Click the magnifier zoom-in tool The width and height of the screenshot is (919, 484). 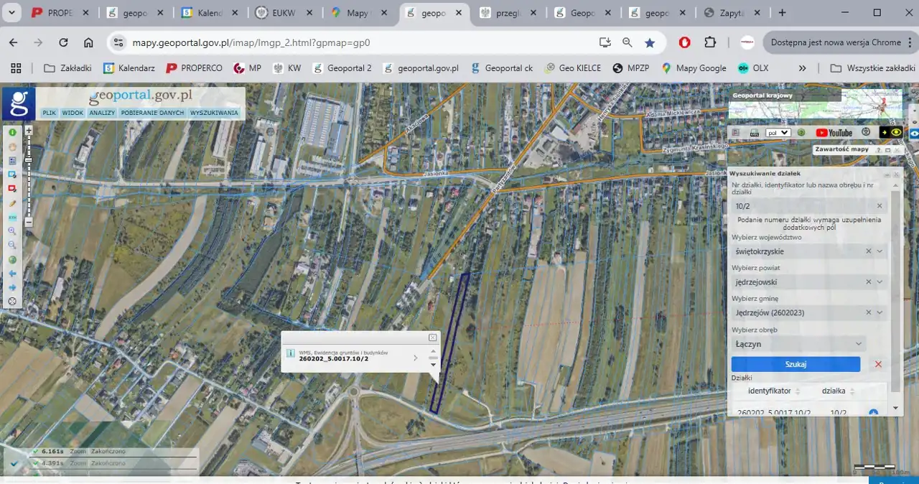pyautogui.click(x=12, y=231)
